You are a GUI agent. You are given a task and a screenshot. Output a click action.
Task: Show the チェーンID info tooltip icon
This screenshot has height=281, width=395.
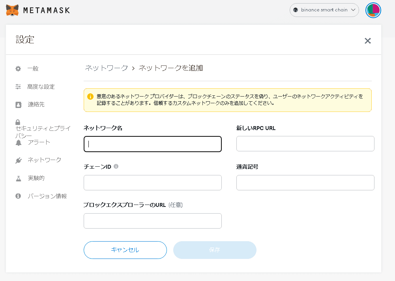click(116, 166)
